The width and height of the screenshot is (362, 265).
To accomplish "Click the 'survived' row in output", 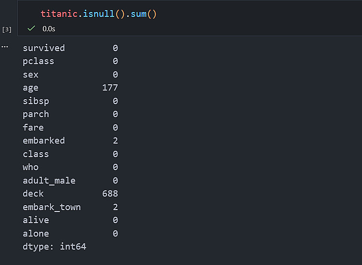I will pyautogui.click(x=43, y=48).
